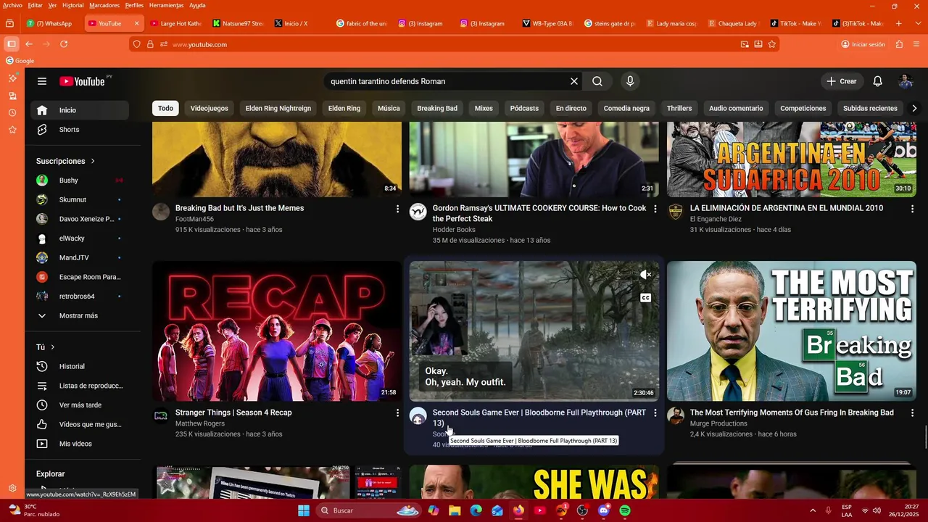Open the Archivo menu
This screenshot has height=522, width=928.
(12, 5)
